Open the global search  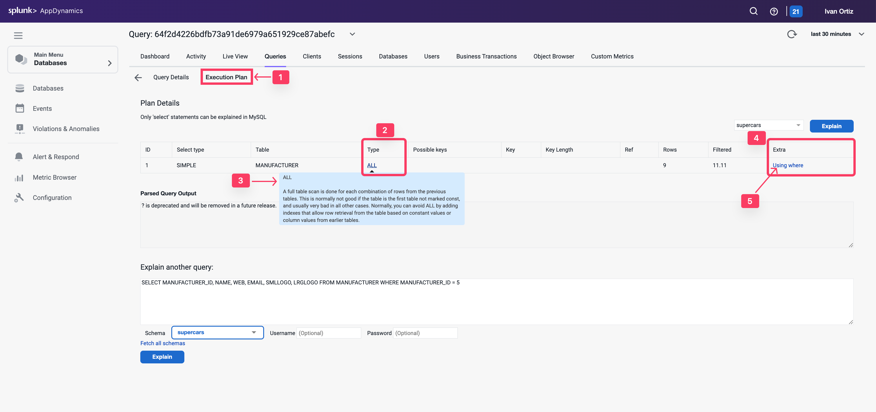[753, 11]
